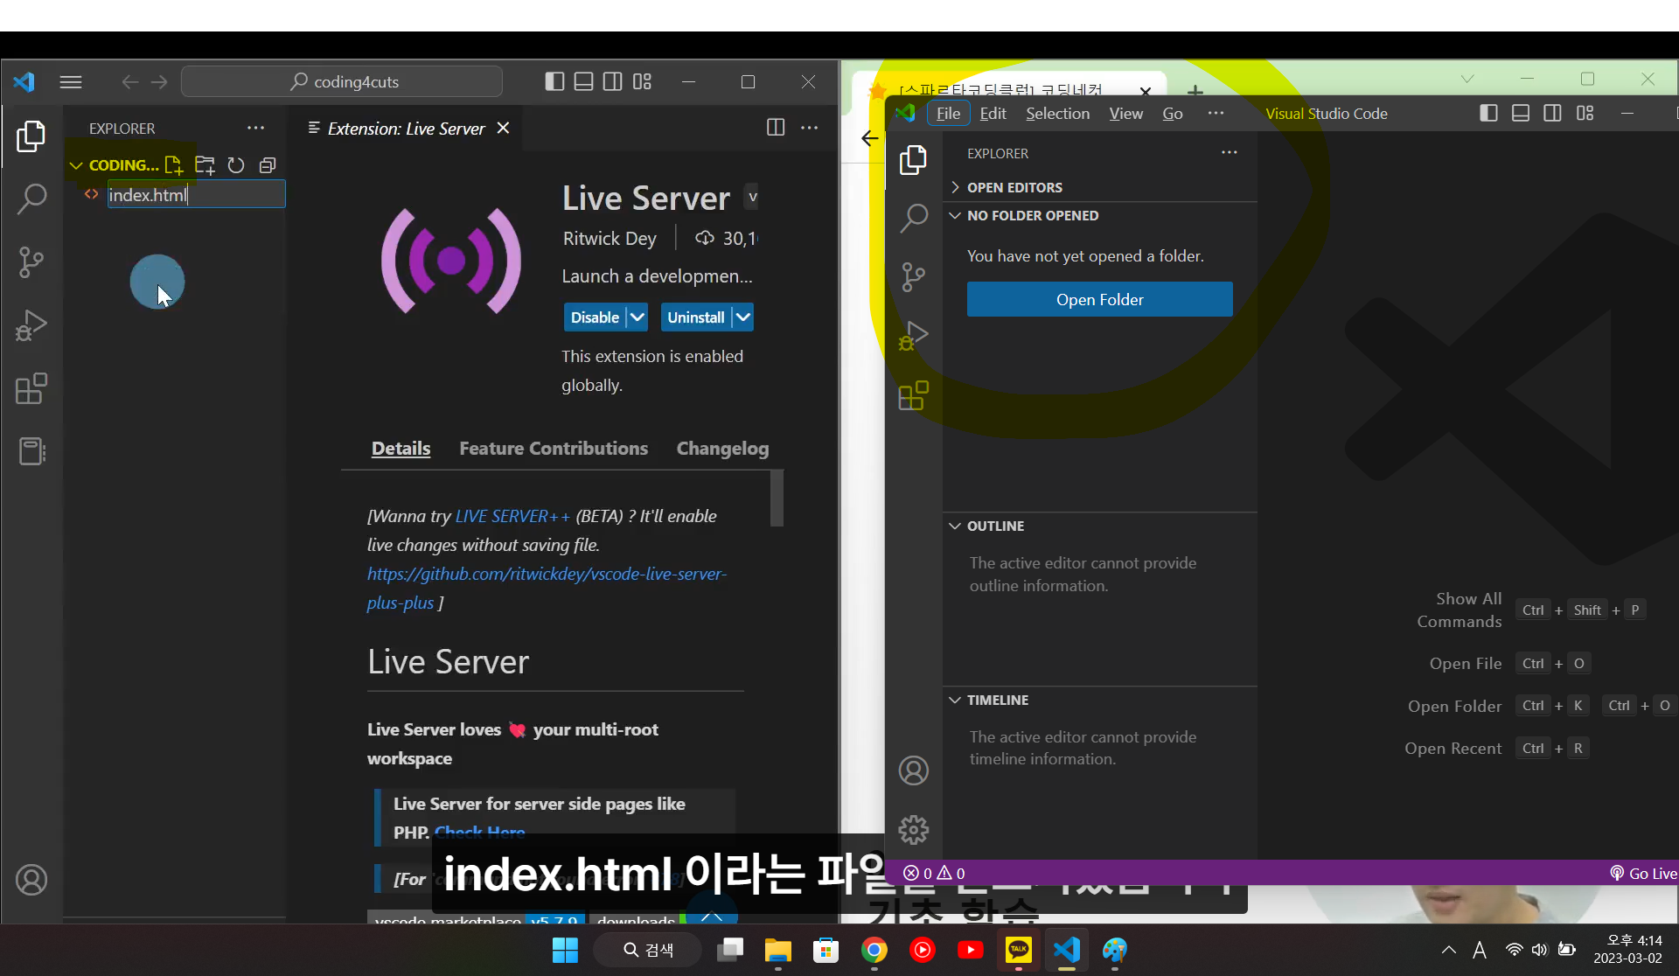Screen dimensions: 1679x976
Task: Toggle secondary sidebar in left VS Code title bar
Action: (x=613, y=82)
